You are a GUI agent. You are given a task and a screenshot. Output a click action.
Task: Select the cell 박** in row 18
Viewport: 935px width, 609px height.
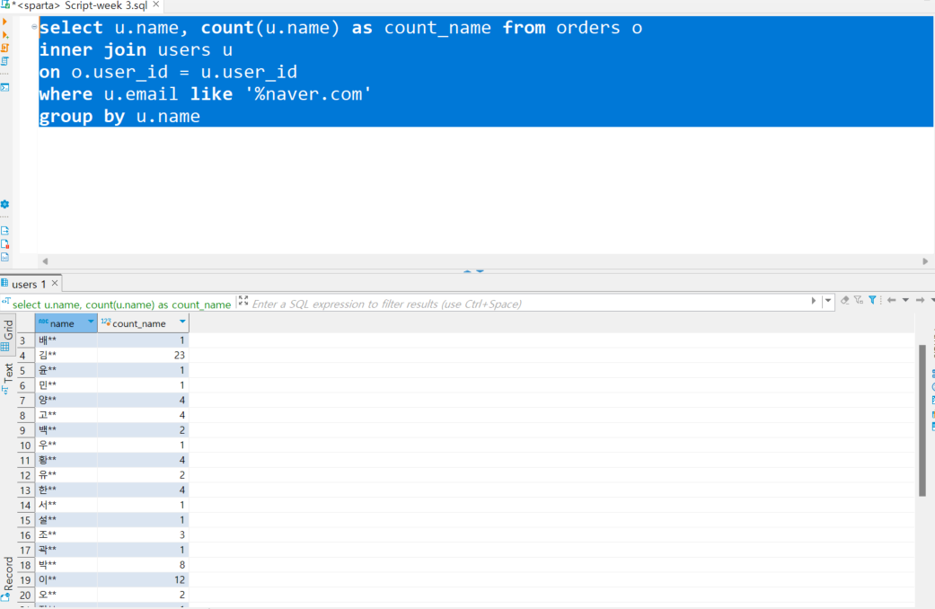(x=66, y=564)
